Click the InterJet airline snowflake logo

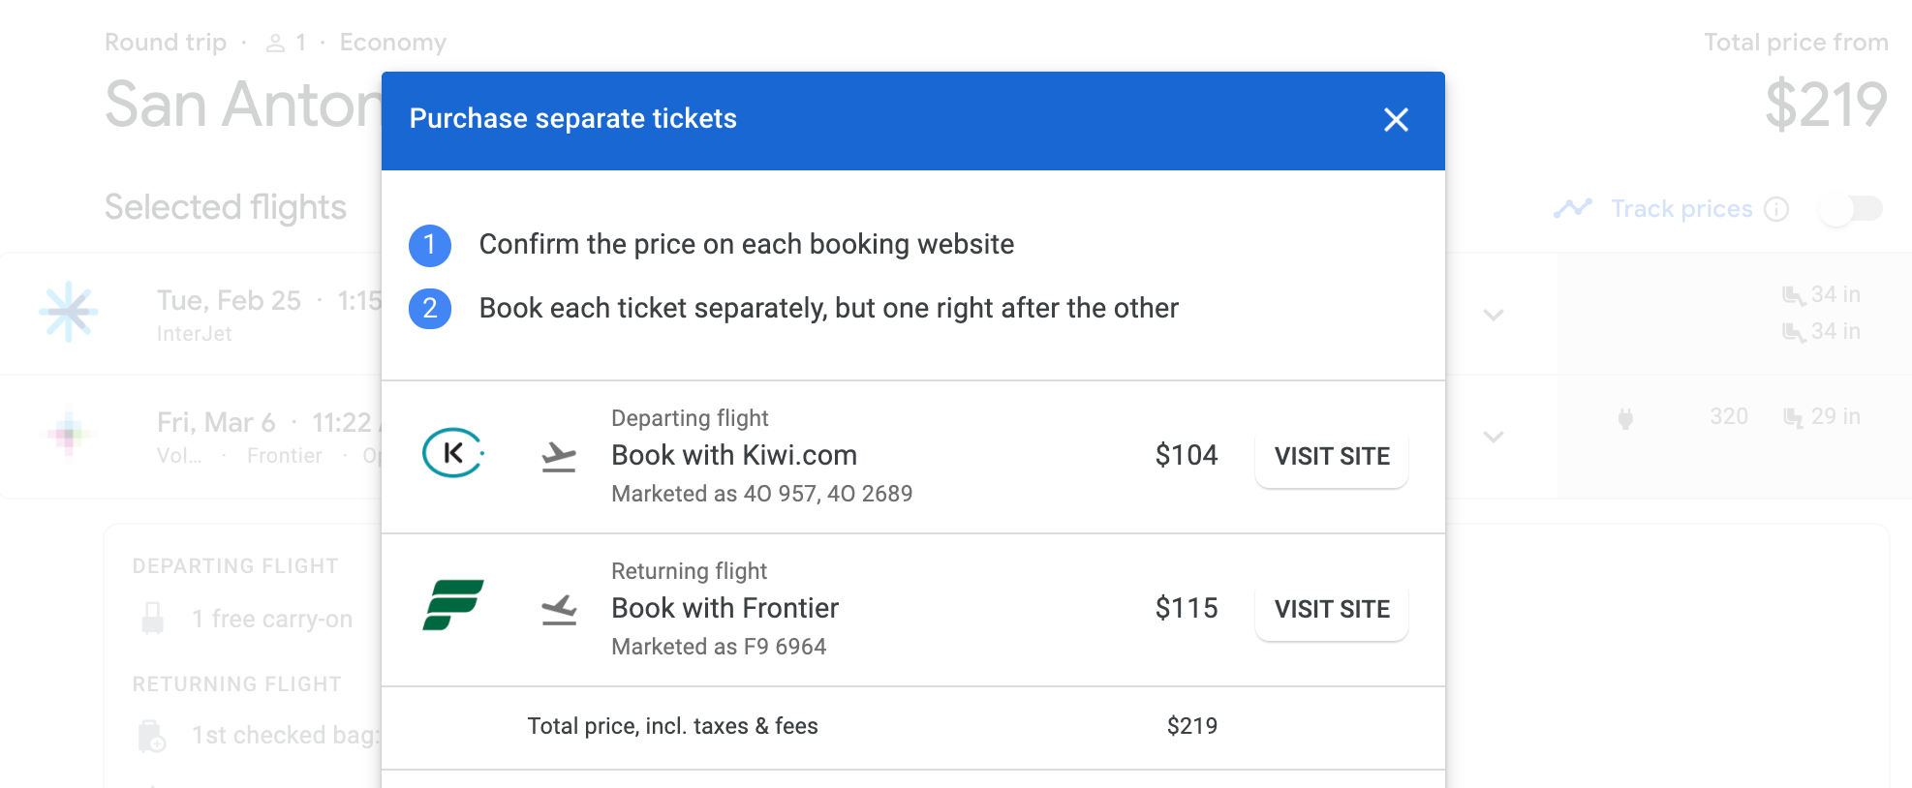tap(69, 312)
